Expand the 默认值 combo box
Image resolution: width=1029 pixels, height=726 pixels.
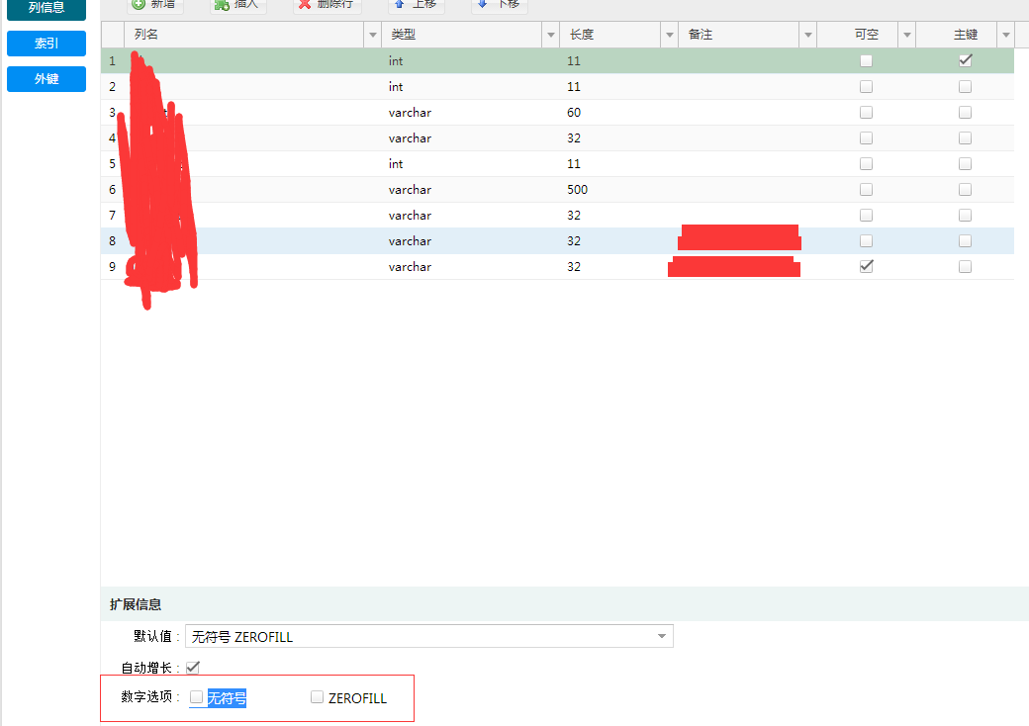[662, 637]
